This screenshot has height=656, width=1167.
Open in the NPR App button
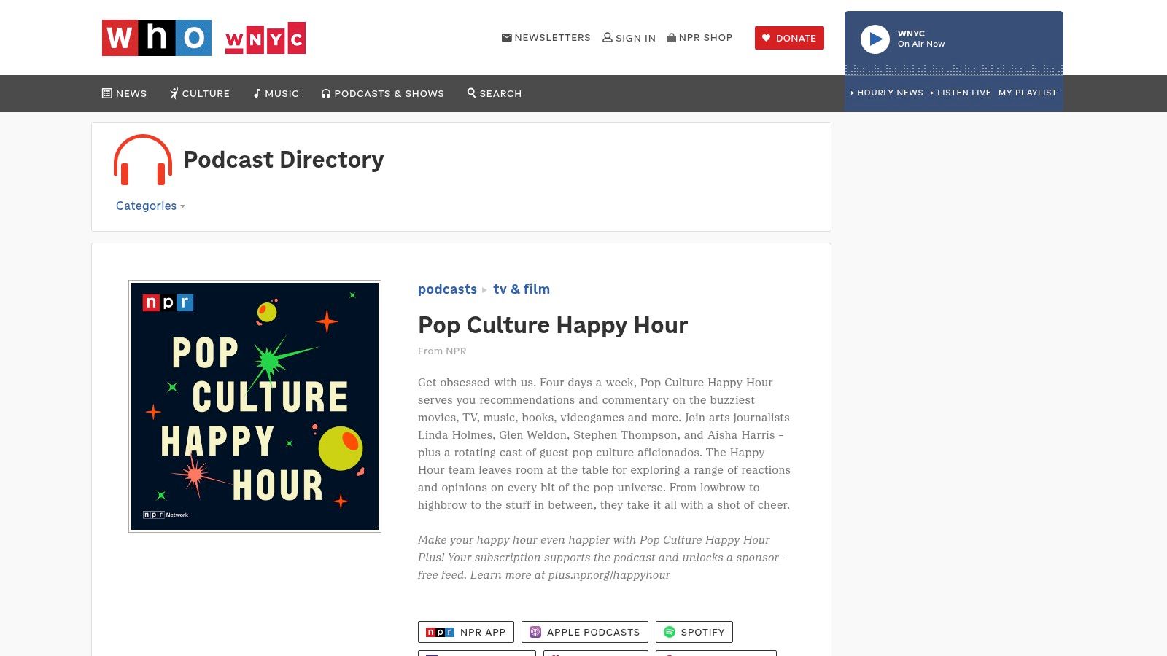pos(466,632)
